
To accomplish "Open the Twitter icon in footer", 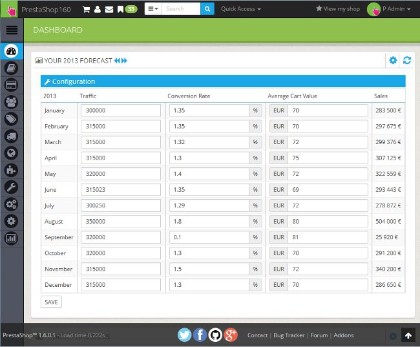I will 184,335.
